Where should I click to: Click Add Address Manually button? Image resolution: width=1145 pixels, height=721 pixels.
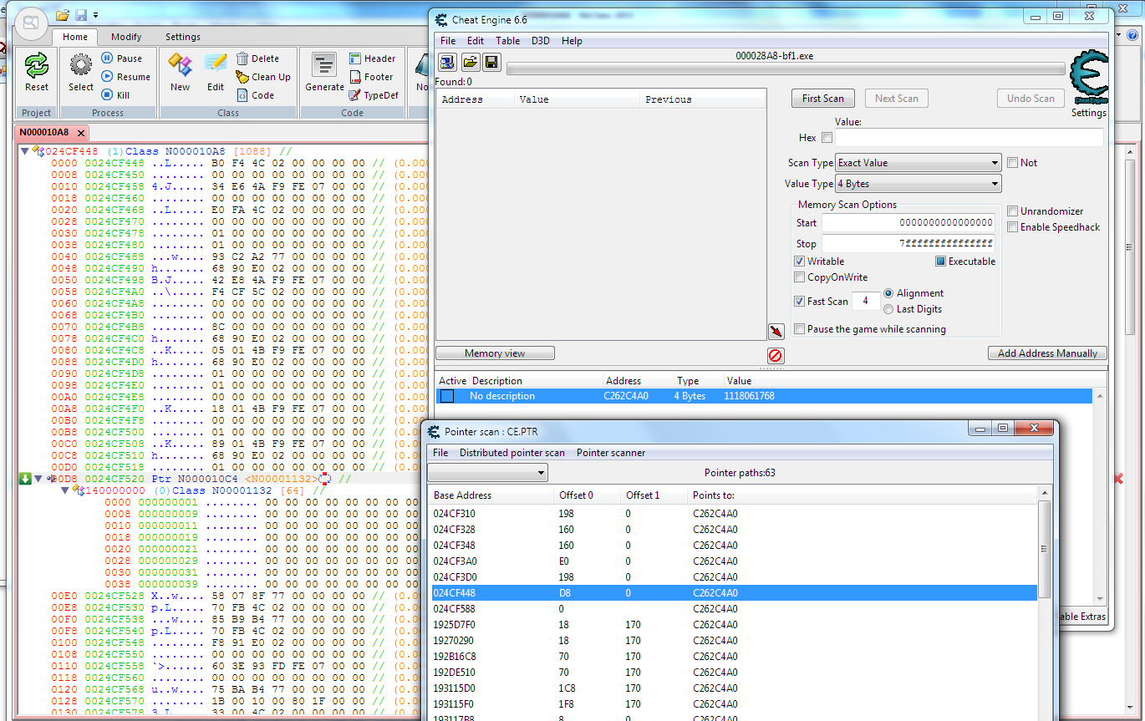click(x=1047, y=353)
